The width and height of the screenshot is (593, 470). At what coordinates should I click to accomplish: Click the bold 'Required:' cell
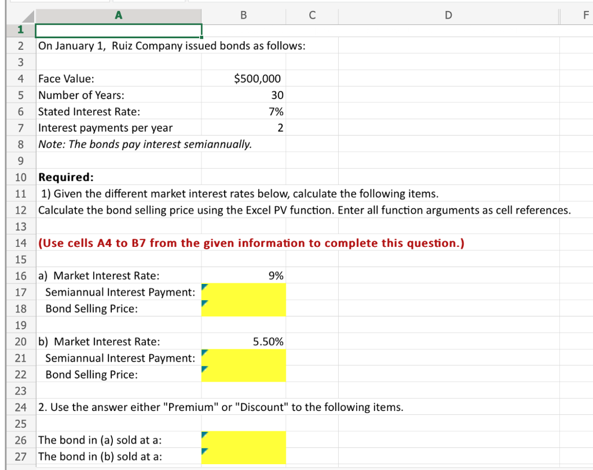pos(118,177)
